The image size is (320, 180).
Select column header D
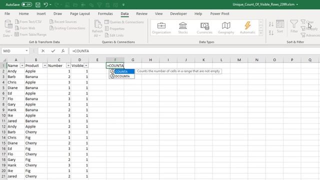79,60
